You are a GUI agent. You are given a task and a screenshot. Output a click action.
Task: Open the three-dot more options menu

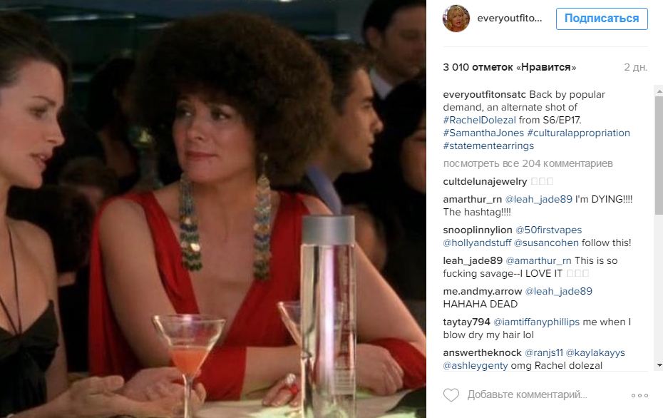639,395
